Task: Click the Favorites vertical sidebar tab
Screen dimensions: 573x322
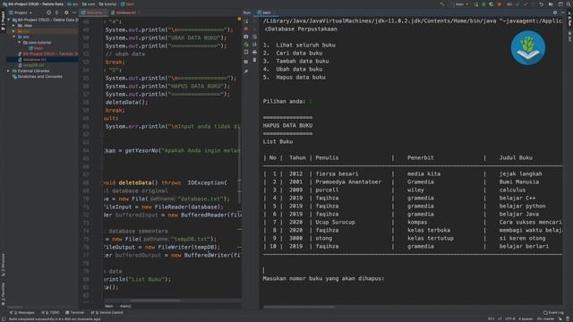Action: click(x=3, y=293)
